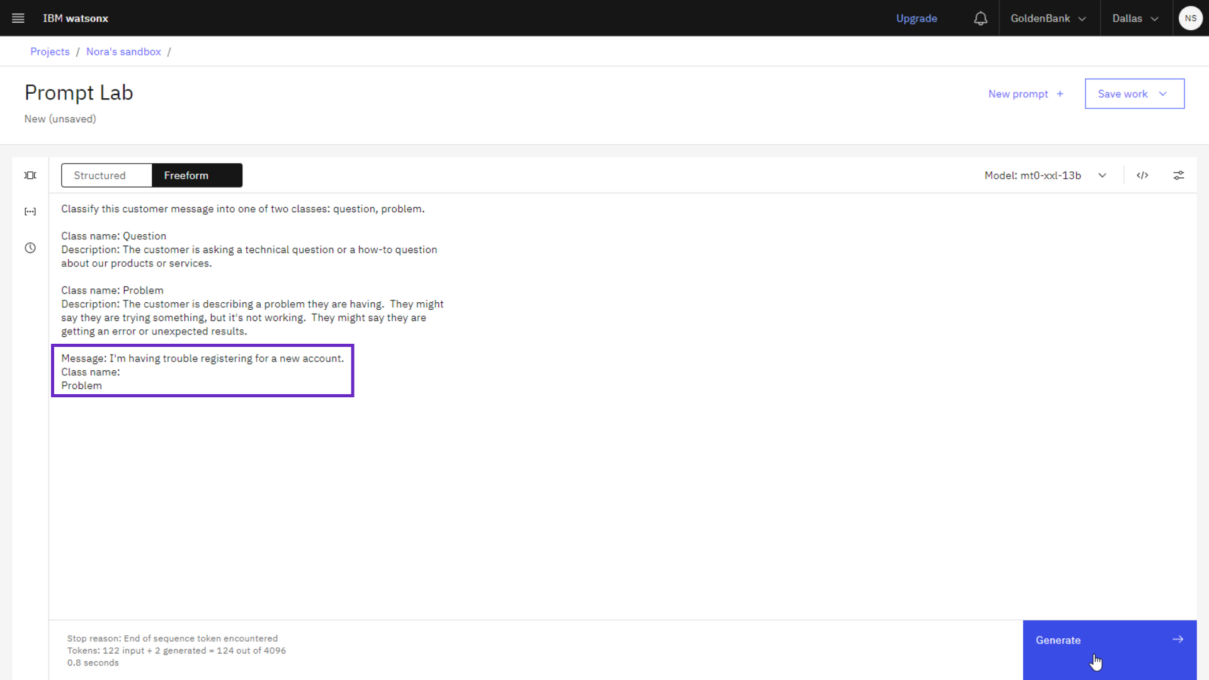Click the Upgrade text link
The height and width of the screenshot is (680, 1209).
coord(916,18)
